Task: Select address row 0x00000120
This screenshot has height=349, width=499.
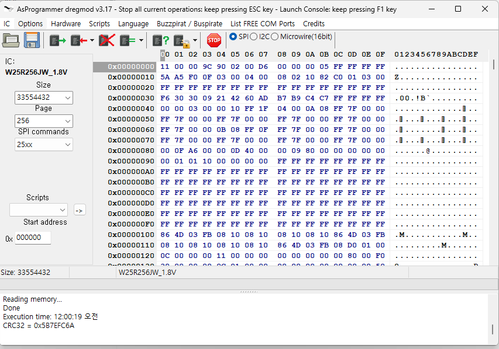Action: click(x=131, y=256)
